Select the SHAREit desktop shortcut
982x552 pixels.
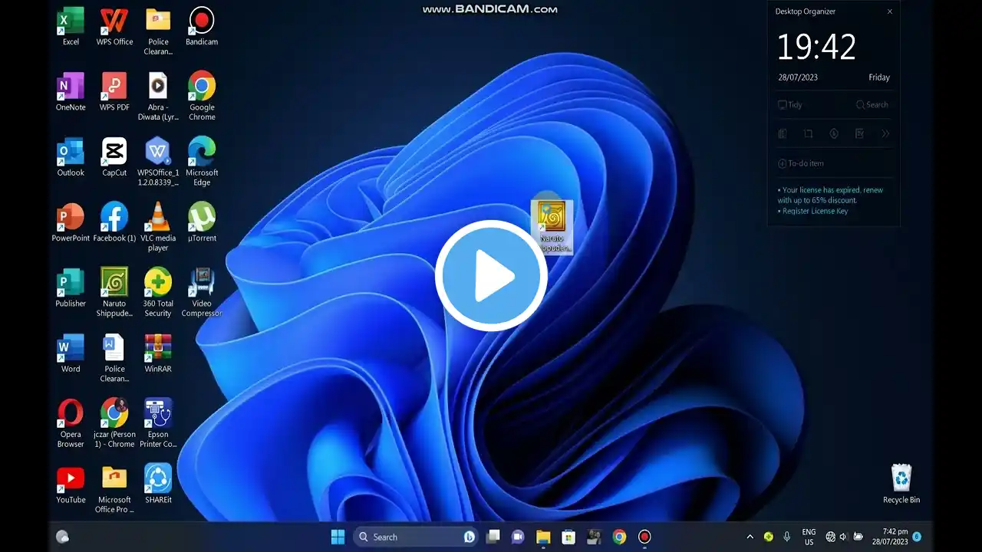(158, 484)
